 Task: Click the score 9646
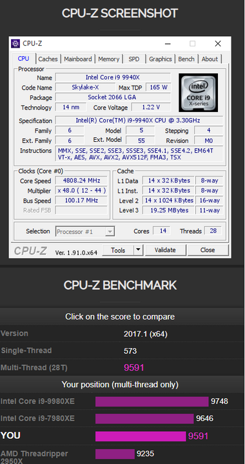pos(204,418)
